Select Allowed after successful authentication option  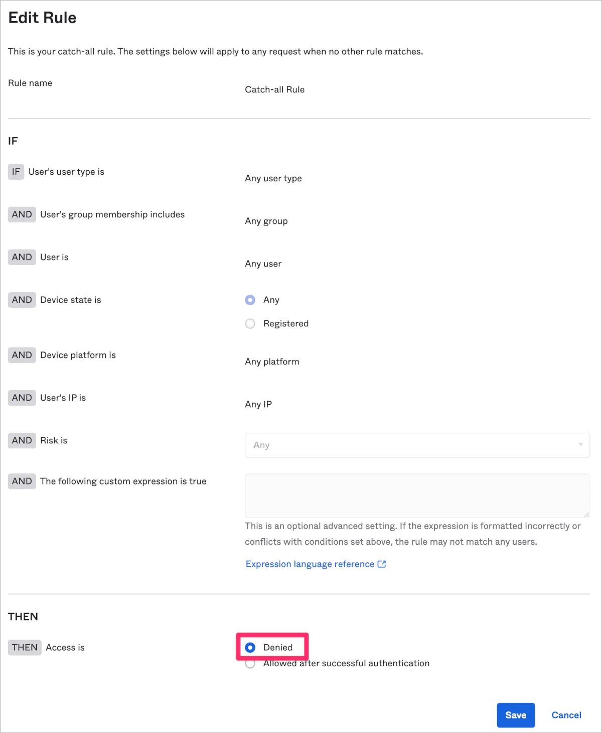pos(250,664)
